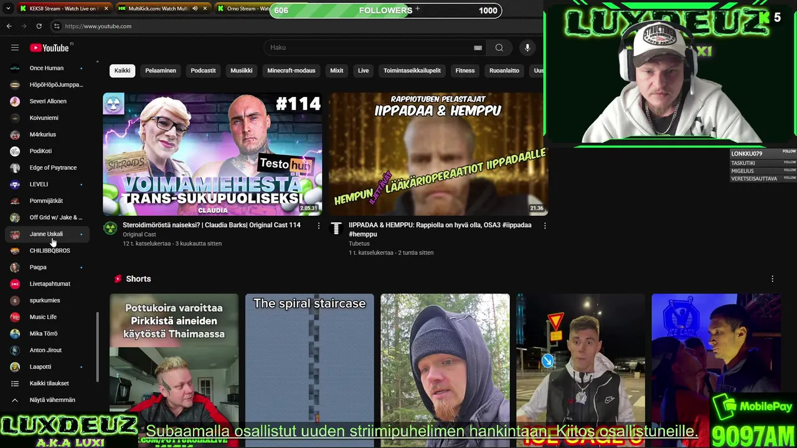
Task: Select the Live filter chip
Action: (x=364, y=70)
